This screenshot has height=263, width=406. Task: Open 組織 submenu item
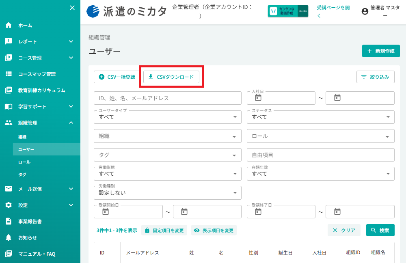click(x=22, y=137)
